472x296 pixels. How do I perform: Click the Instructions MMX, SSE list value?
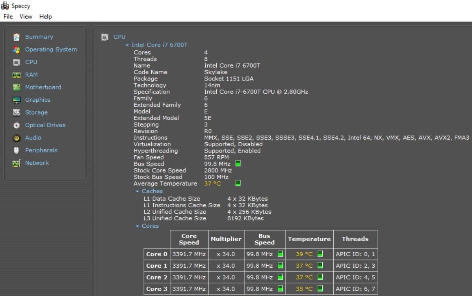coord(336,138)
